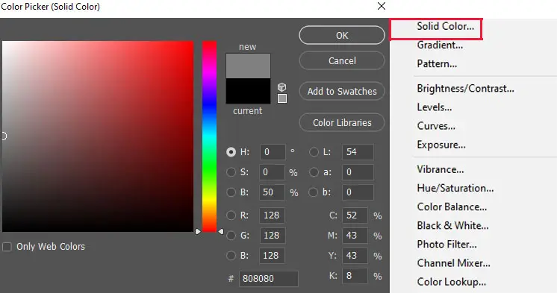Click the M magenta field showing 43
Image resolution: width=557 pixels, height=293 pixels.
pyautogui.click(x=355, y=235)
